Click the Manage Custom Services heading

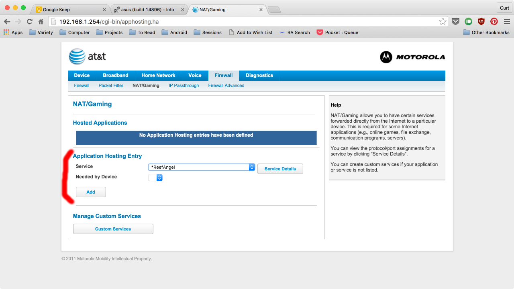(x=107, y=216)
